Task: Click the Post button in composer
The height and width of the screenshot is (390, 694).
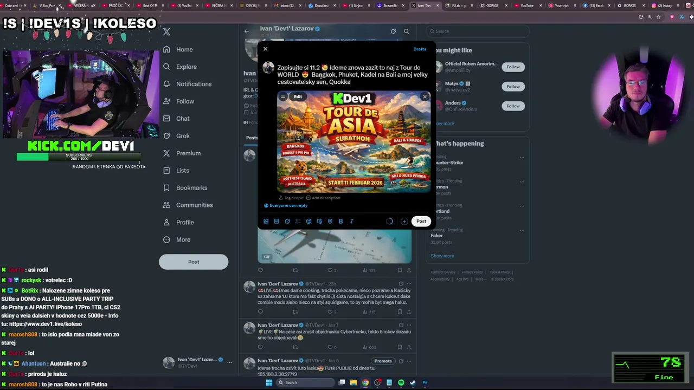Action: [421, 221]
